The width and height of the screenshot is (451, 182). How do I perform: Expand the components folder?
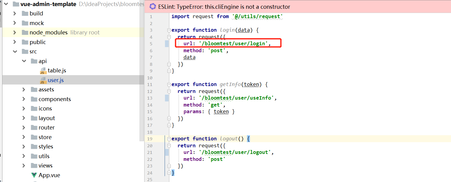click(24, 99)
